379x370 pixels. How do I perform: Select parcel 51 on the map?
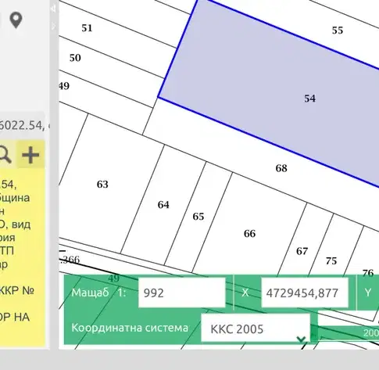tap(87, 28)
